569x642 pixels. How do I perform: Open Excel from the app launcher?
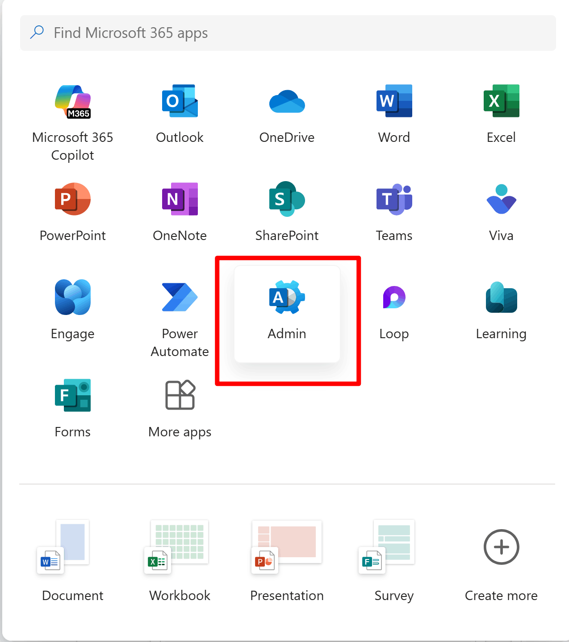(x=502, y=114)
